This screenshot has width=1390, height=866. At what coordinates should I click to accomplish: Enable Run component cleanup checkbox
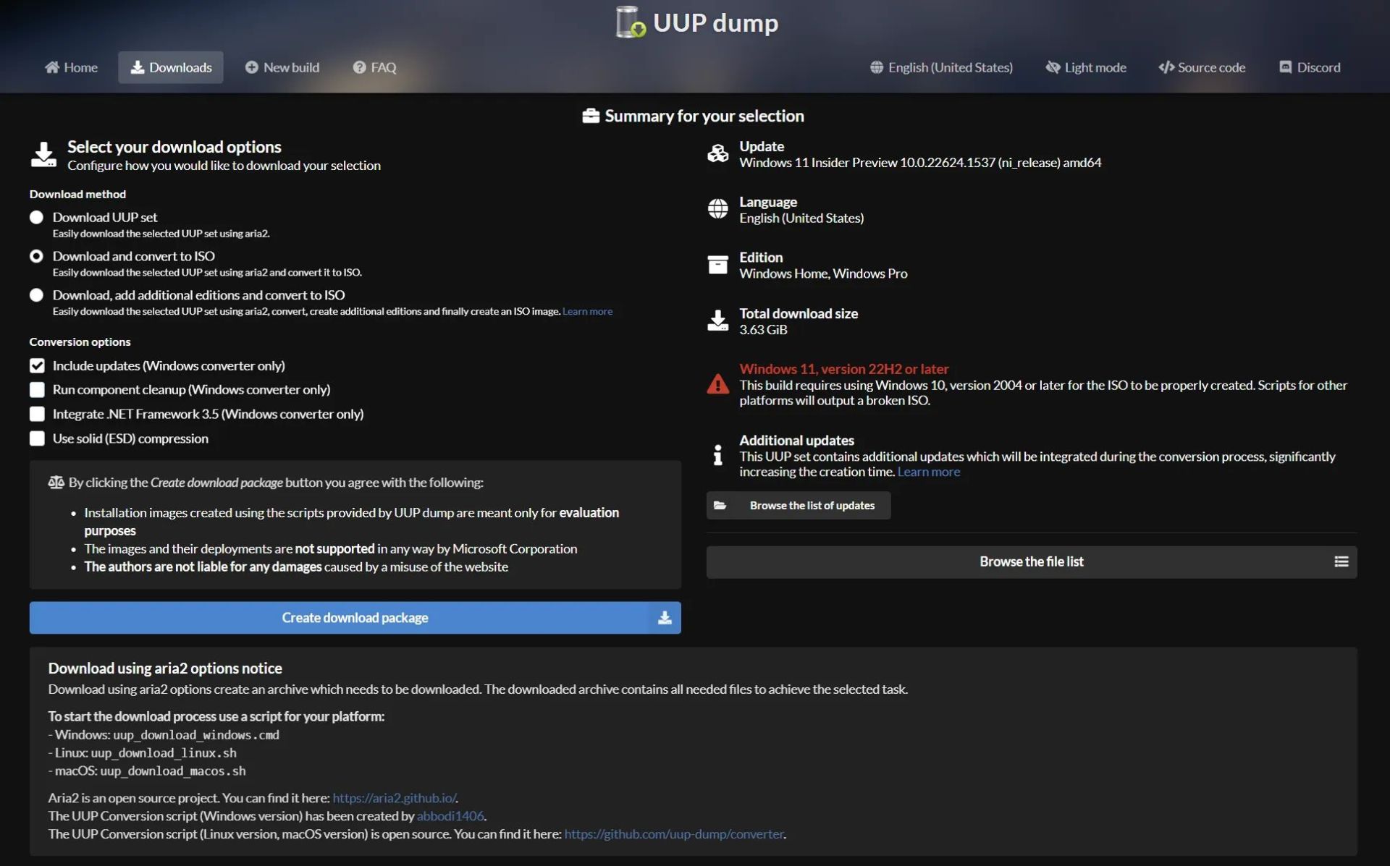pyautogui.click(x=37, y=390)
